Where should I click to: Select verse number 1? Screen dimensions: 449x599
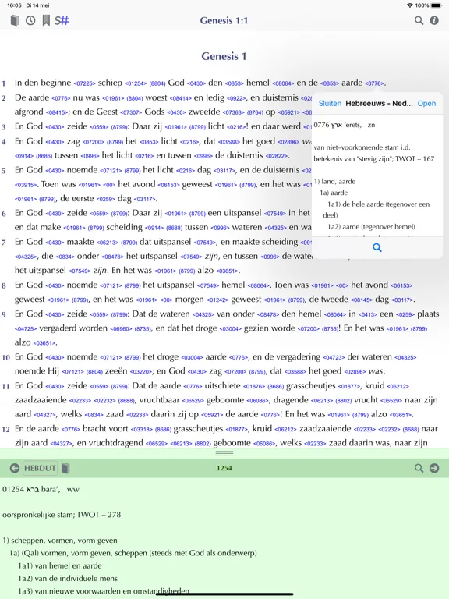tap(4, 83)
